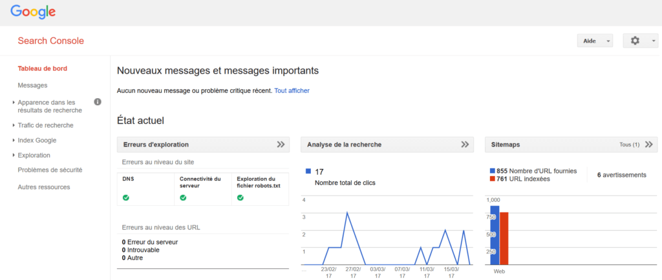Click info icon beside Apparence dans les résultats

click(x=98, y=102)
